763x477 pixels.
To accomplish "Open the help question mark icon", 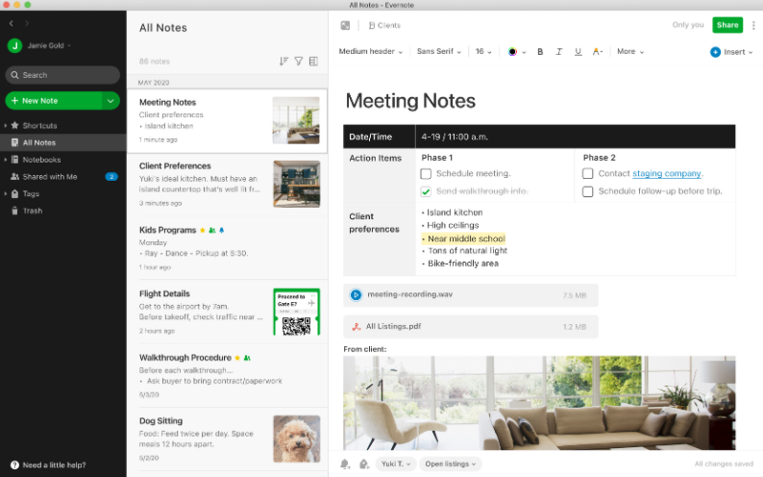I will click(14, 464).
